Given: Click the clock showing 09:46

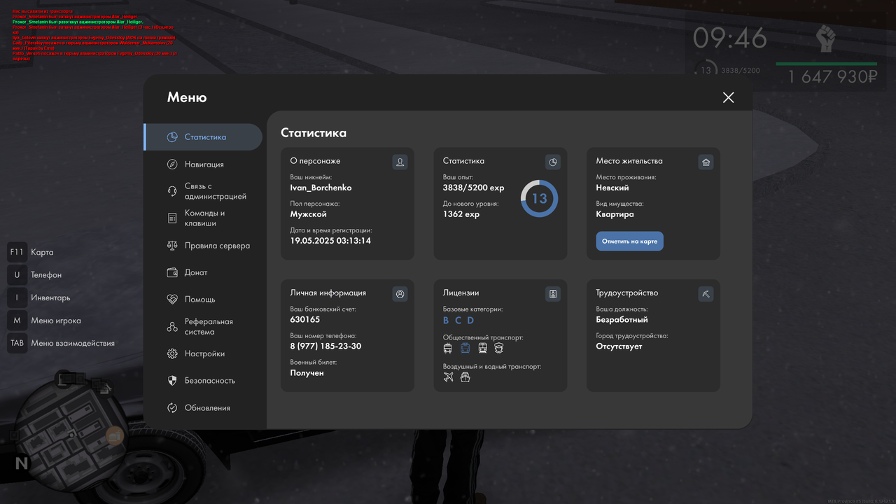Looking at the screenshot, I should [x=730, y=38].
